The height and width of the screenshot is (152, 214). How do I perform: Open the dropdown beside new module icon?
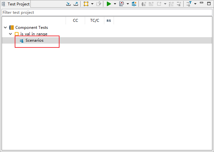(165, 4)
